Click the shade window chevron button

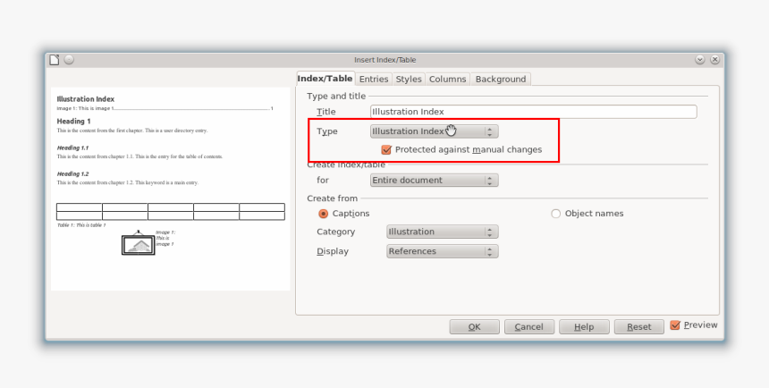tap(700, 60)
